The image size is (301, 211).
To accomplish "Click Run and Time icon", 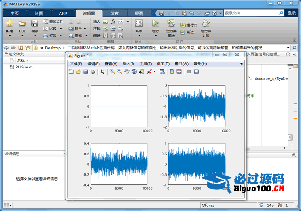I will [206, 23].
